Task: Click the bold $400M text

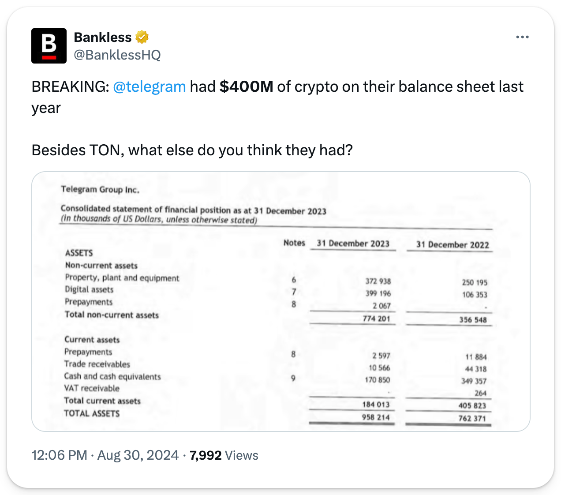Action: point(246,86)
